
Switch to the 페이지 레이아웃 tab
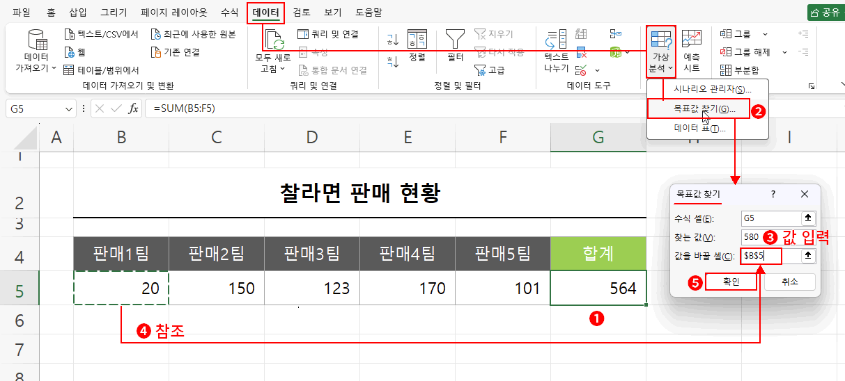click(x=173, y=13)
